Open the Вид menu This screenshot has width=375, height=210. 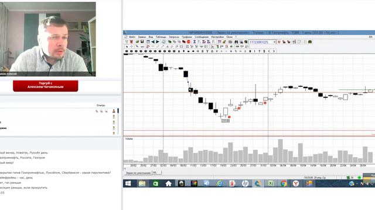[x=151, y=37]
